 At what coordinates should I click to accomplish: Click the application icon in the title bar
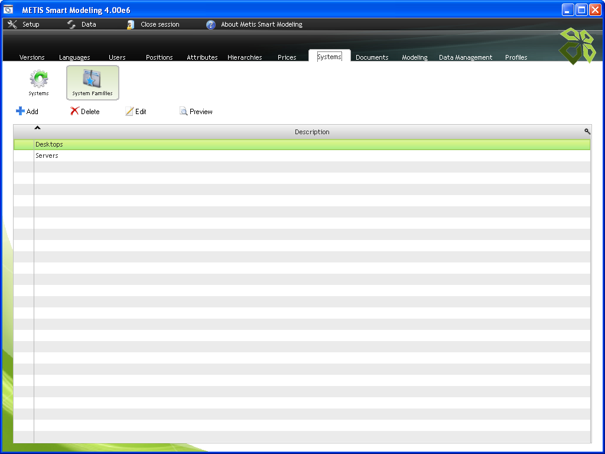click(x=8, y=9)
